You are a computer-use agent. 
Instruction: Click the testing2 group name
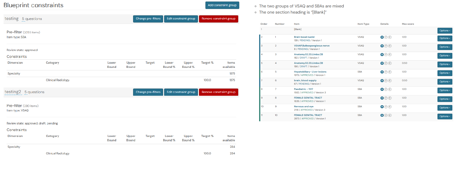tap(13, 92)
